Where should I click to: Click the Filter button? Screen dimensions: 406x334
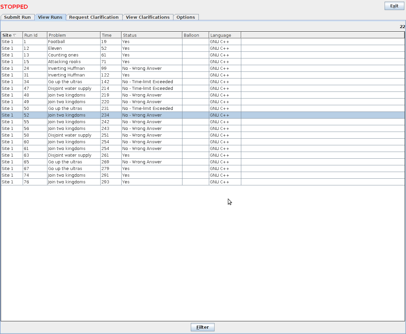pos(202,327)
